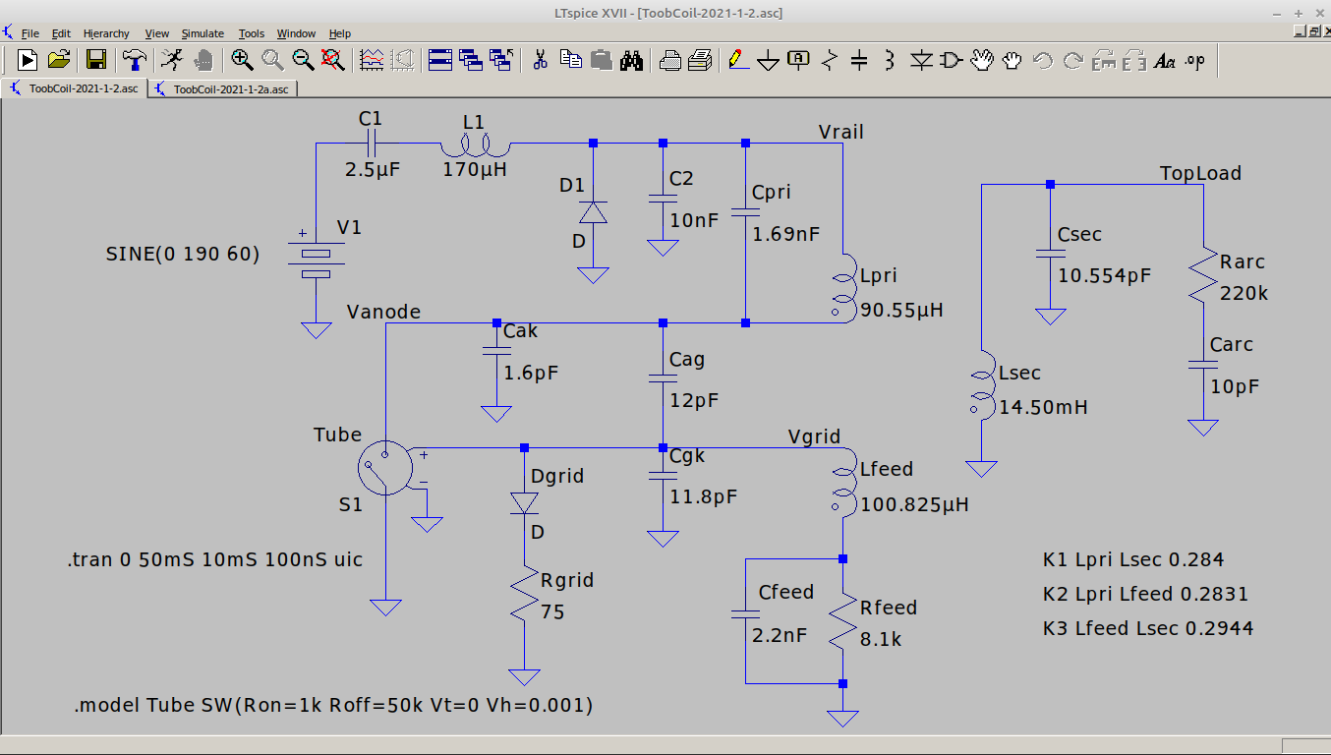The image size is (1331, 755).
Task: Click the Vanode net label
Action: [383, 312]
